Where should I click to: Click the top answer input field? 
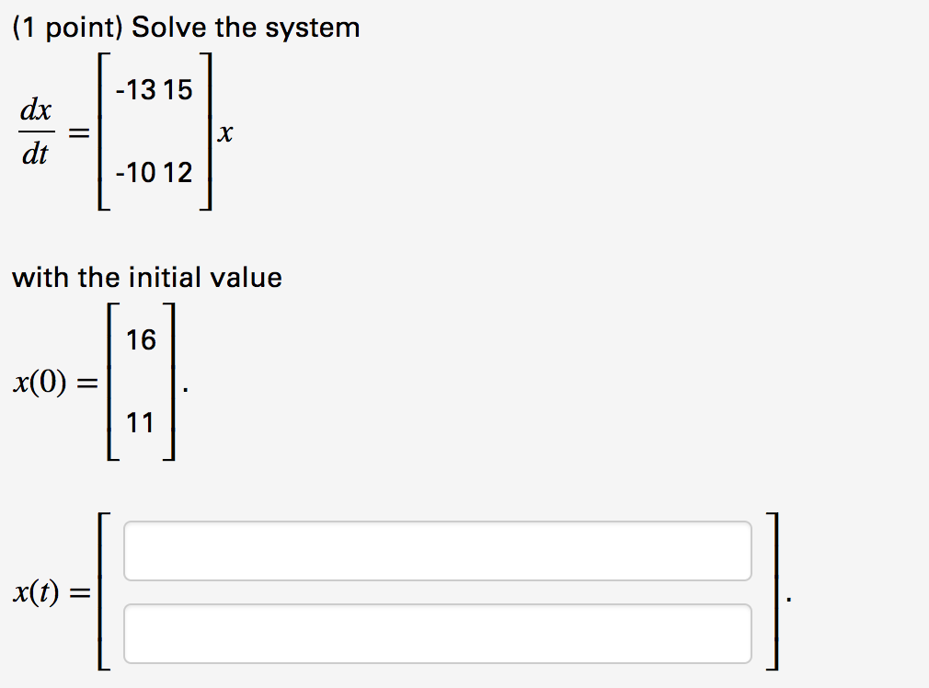pyautogui.click(x=439, y=550)
